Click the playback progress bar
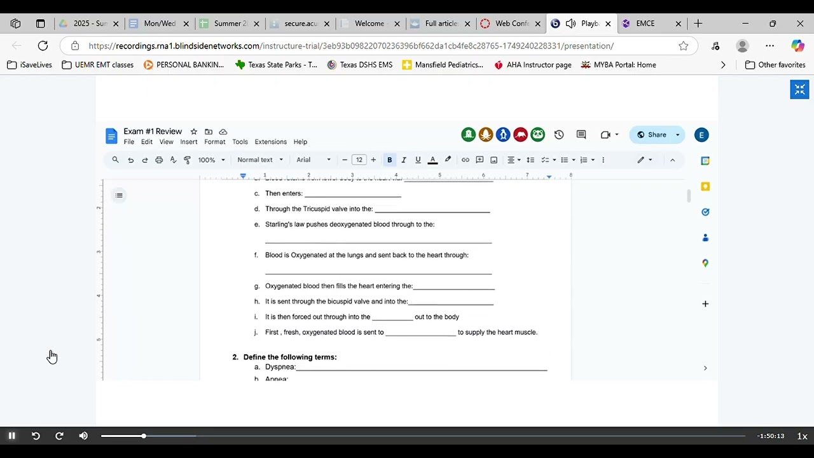 click(423, 436)
